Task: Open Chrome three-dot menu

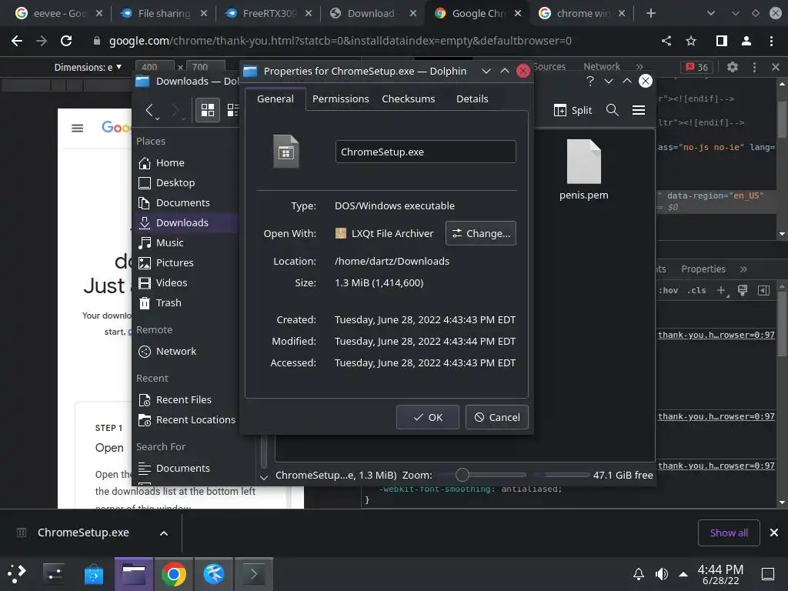Action: (771, 41)
